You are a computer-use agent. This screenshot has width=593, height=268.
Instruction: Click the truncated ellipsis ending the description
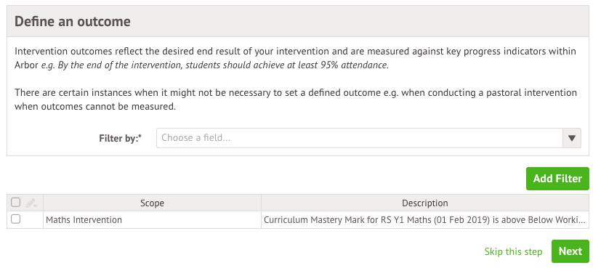coord(582,222)
